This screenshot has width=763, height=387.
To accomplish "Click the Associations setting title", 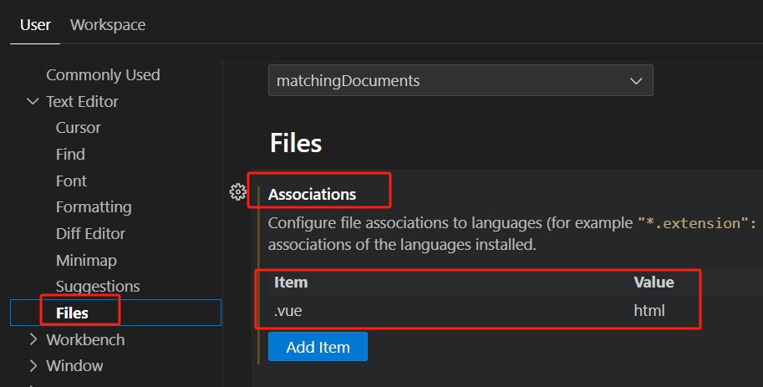I will [x=312, y=194].
